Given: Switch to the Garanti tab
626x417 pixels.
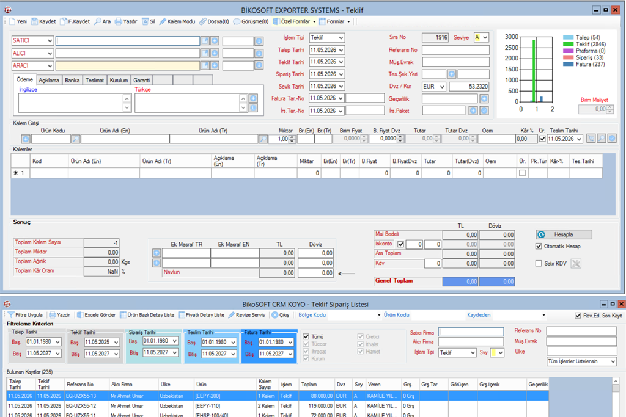Looking at the screenshot, I should [141, 80].
